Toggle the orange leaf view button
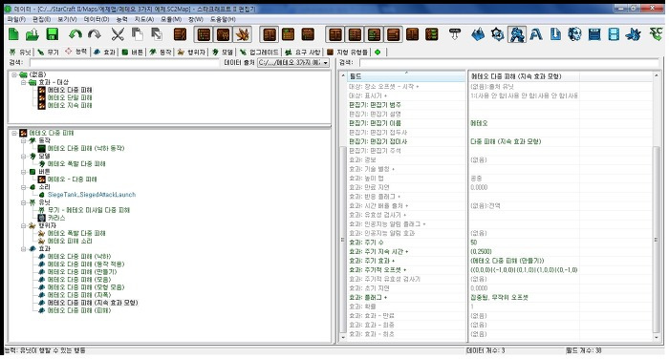Viewport: 669px width, 359px height. [243, 34]
